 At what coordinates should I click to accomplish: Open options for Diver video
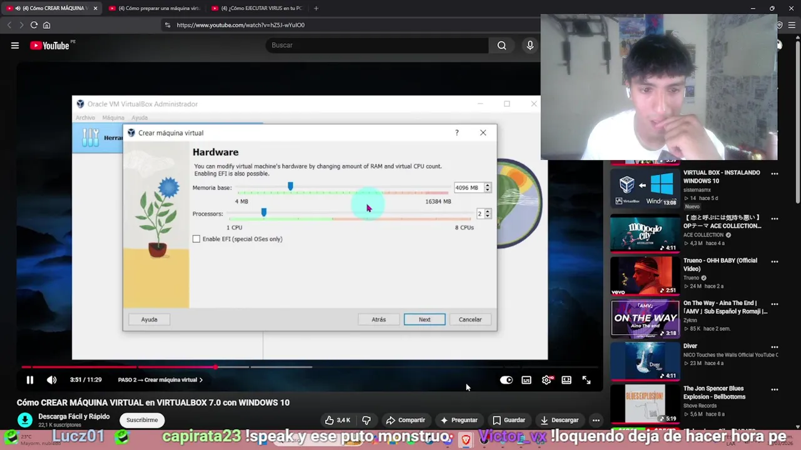click(x=775, y=347)
